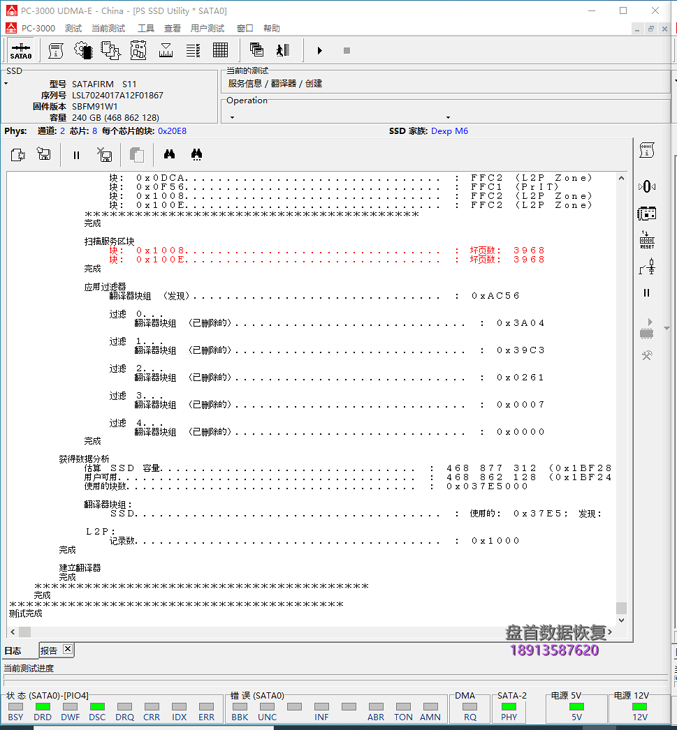Click the BSY status indicator
The height and width of the screenshot is (730, 677).
coord(15,707)
